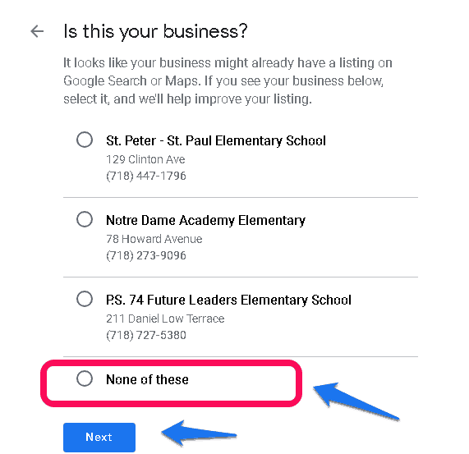Screen dimensions: 469x454
Task: Click the 78 Howard Avenue address line
Action: pyautogui.click(x=154, y=239)
